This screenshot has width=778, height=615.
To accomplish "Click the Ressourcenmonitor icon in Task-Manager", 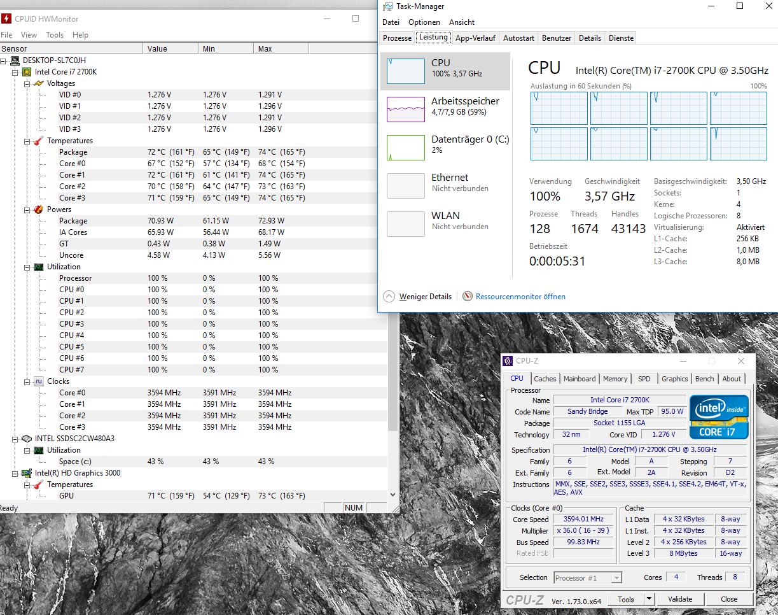I will [468, 296].
